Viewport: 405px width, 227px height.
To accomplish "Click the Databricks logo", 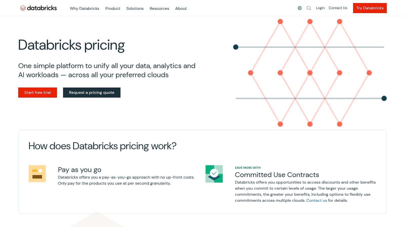I will (38, 8).
